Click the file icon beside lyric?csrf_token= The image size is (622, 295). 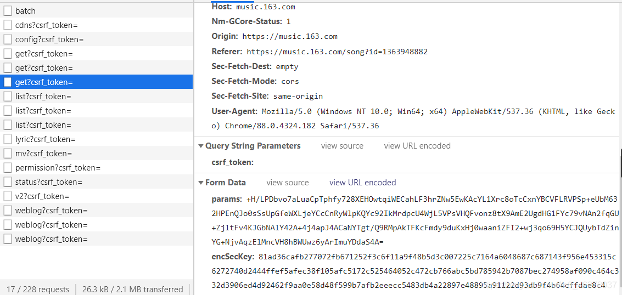[x=8, y=139]
